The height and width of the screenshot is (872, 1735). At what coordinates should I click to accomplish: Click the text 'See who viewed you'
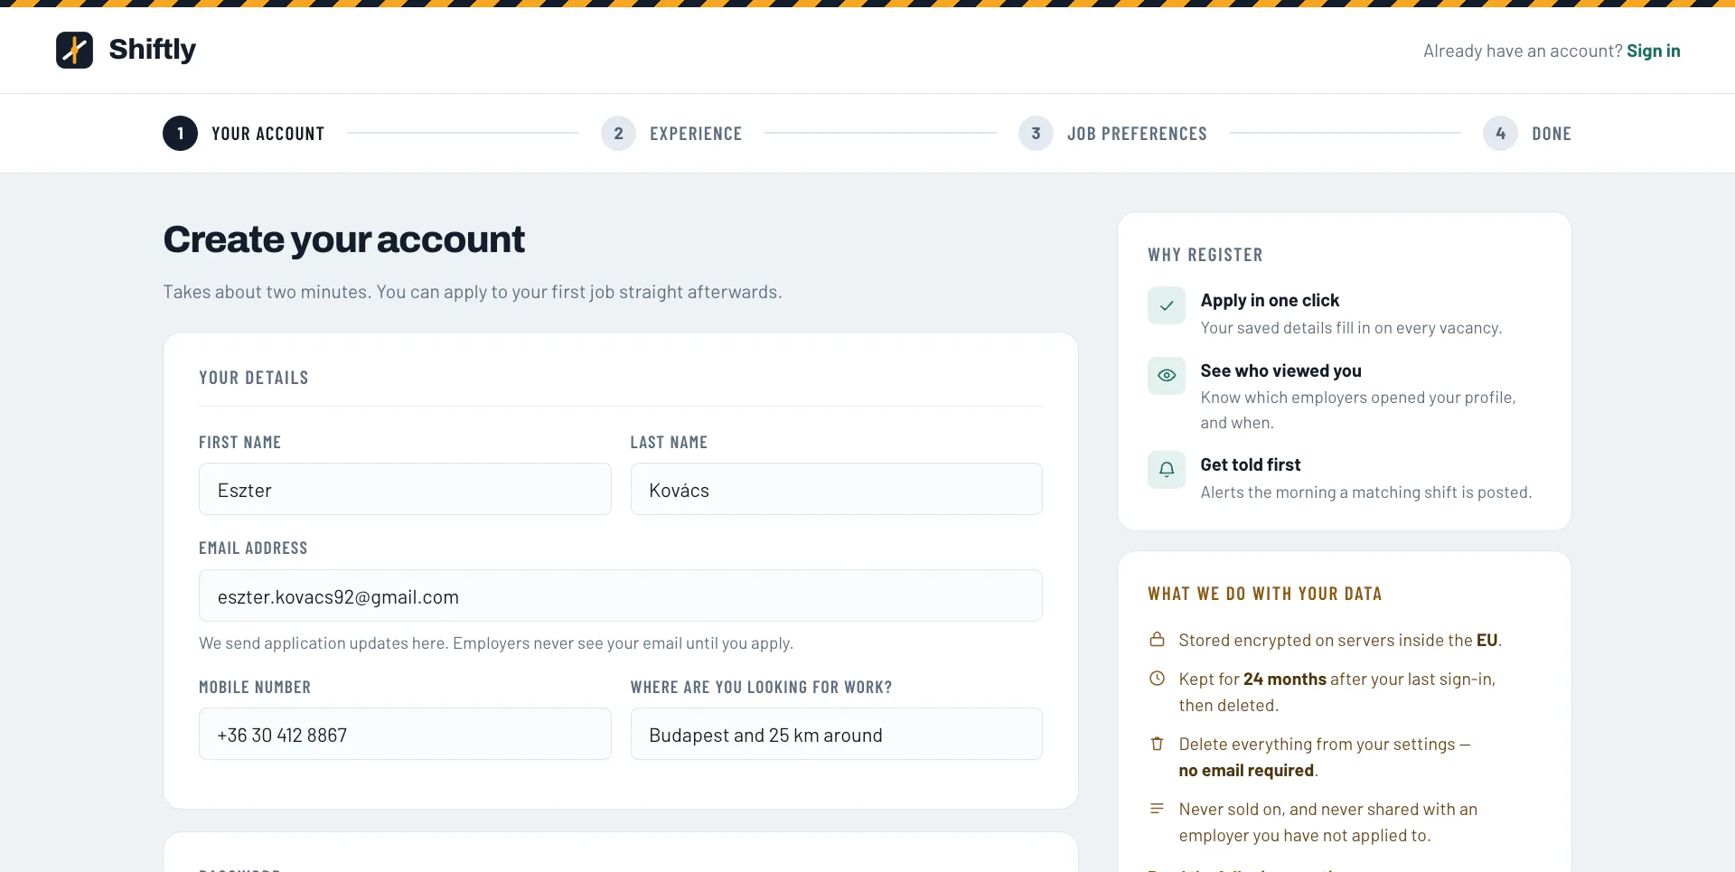(x=1280, y=370)
